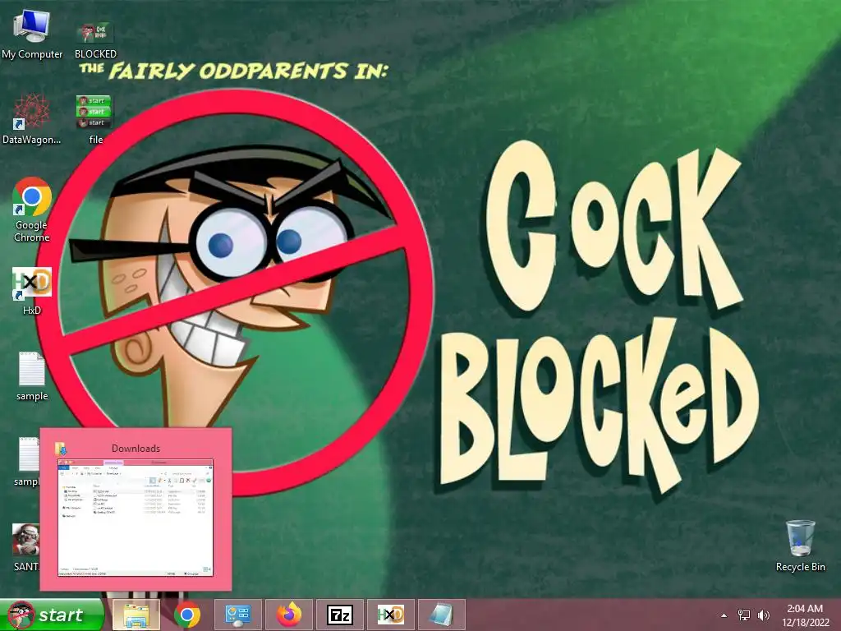This screenshot has width=841, height=631.
Task: Launch Chrome from the taskbar
Action: click(186, 615)
